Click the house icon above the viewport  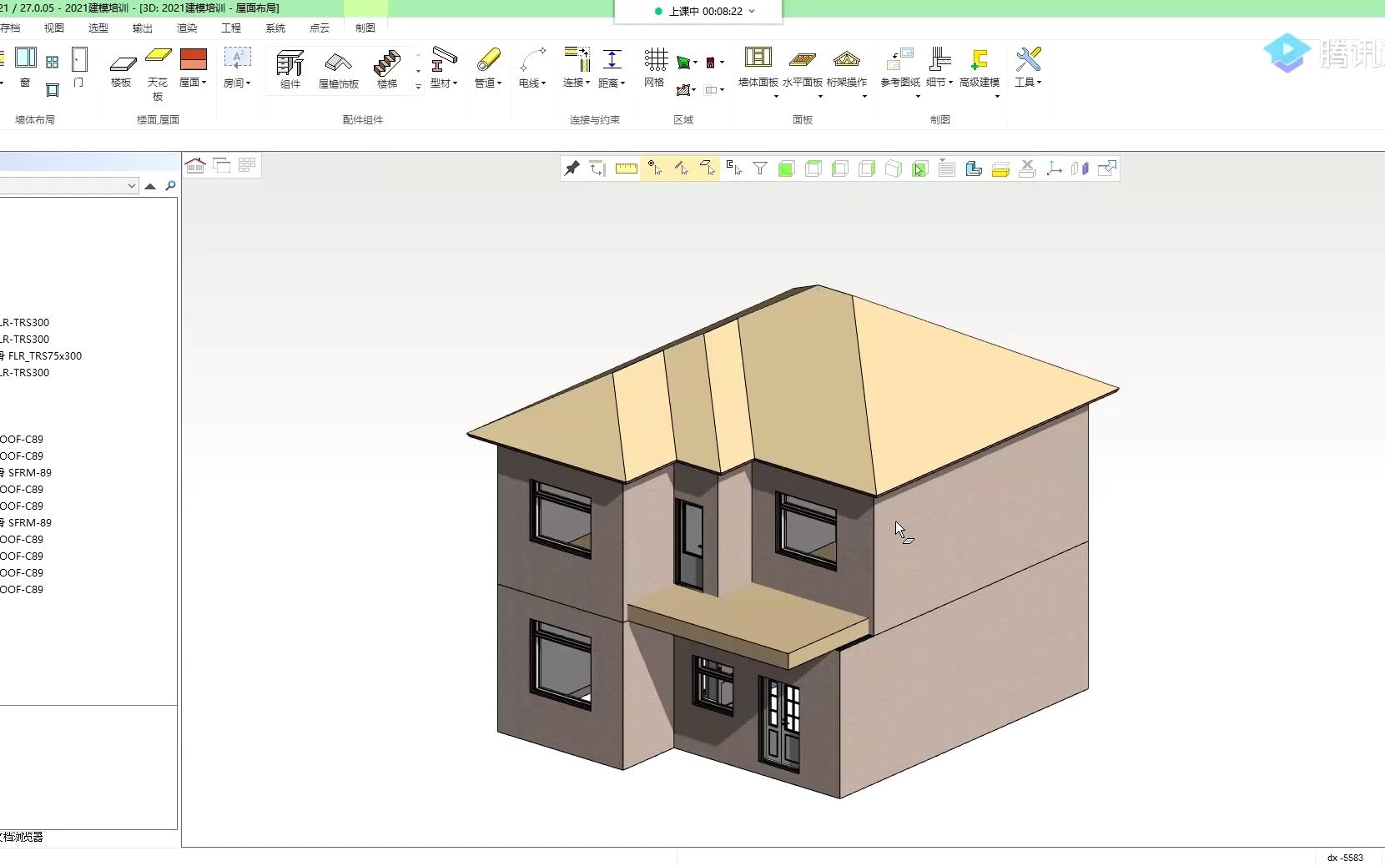click(x=195, y=165)
